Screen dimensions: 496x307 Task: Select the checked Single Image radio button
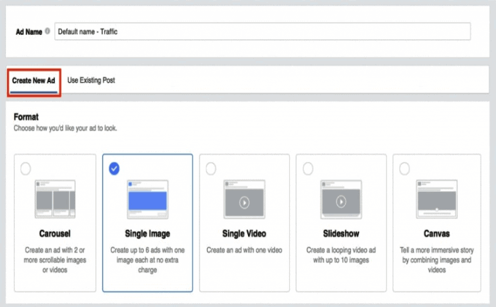114,169
